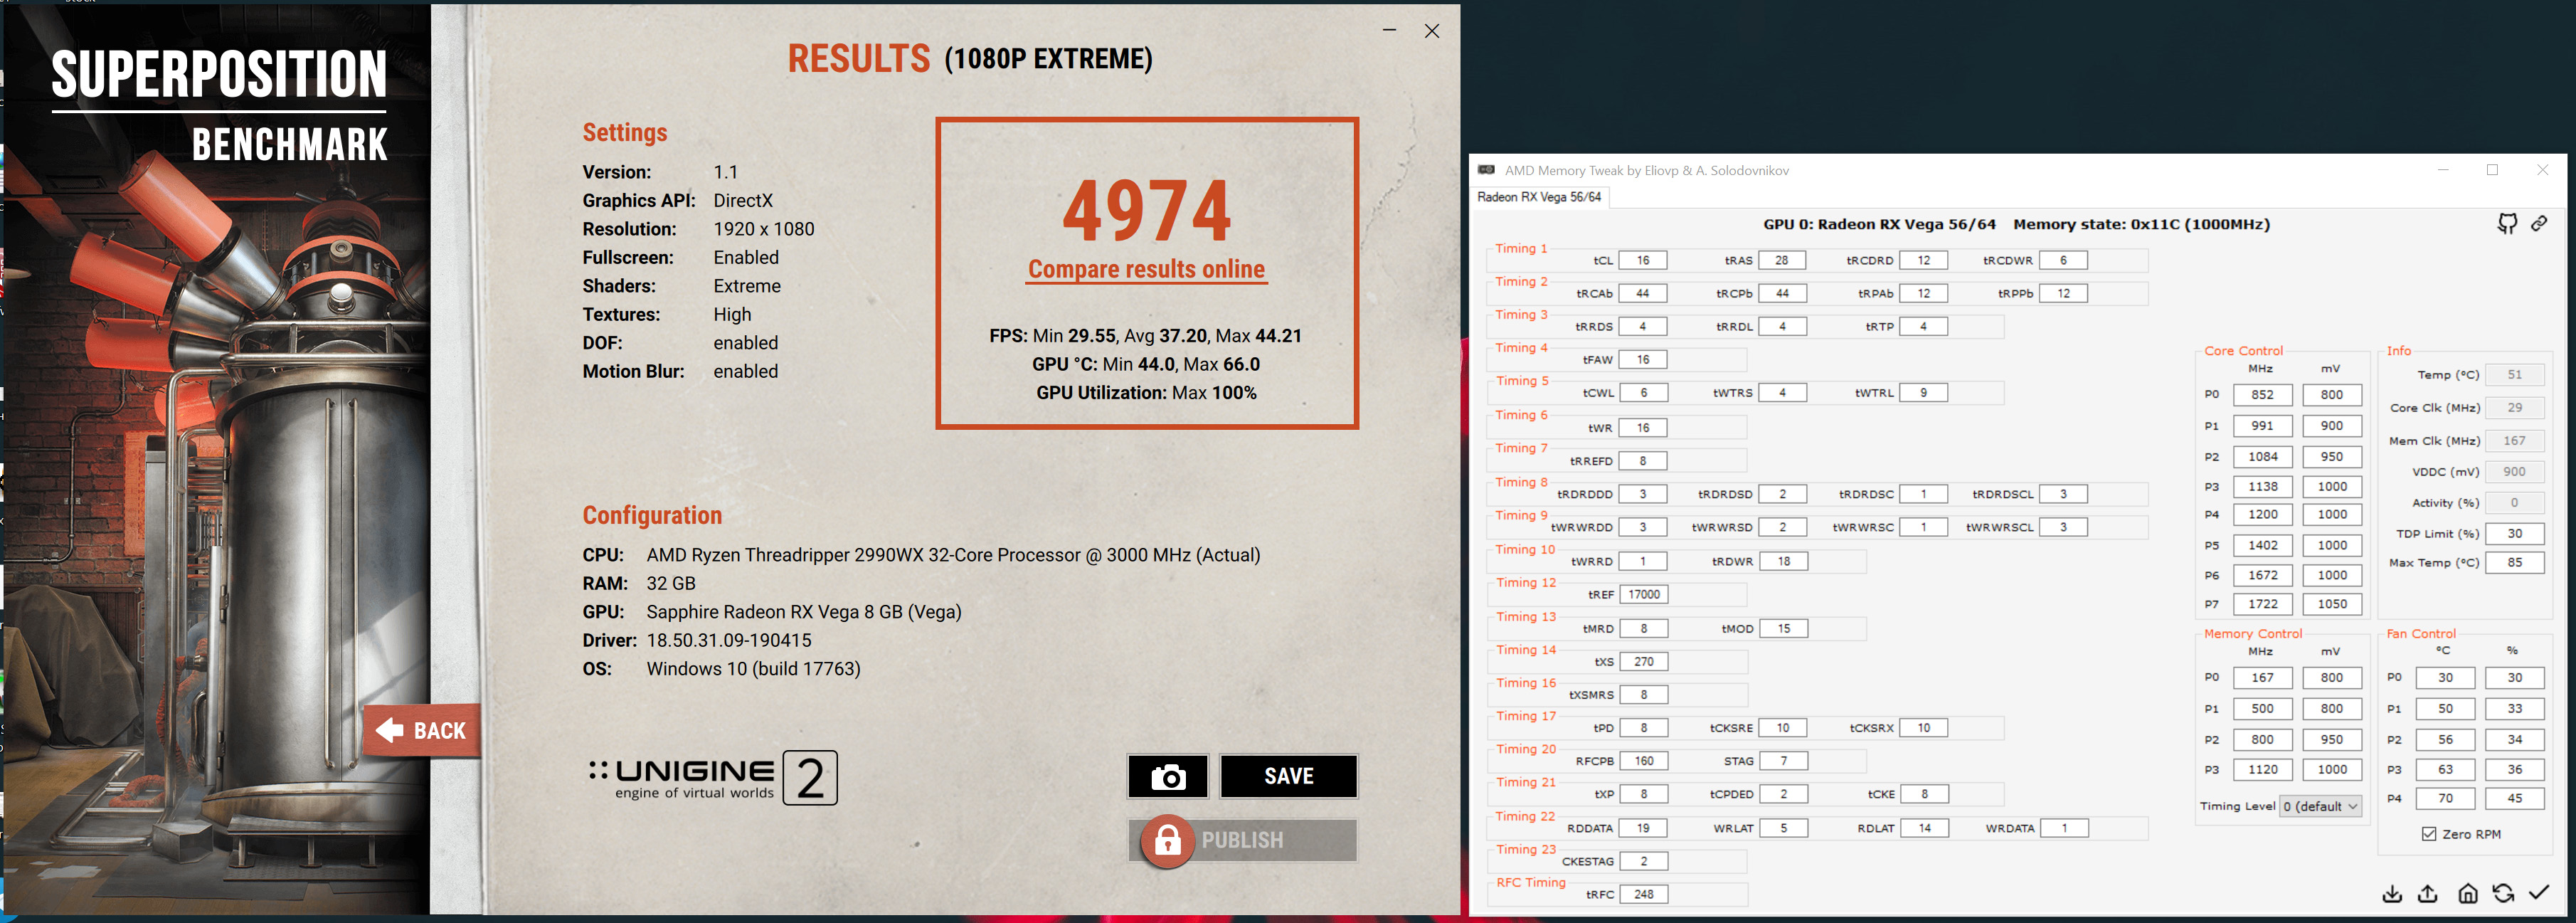Click the checkmark apply icon
Image resolution: width=2576 pixels, height=923 pixels.
coord(2538,892)
